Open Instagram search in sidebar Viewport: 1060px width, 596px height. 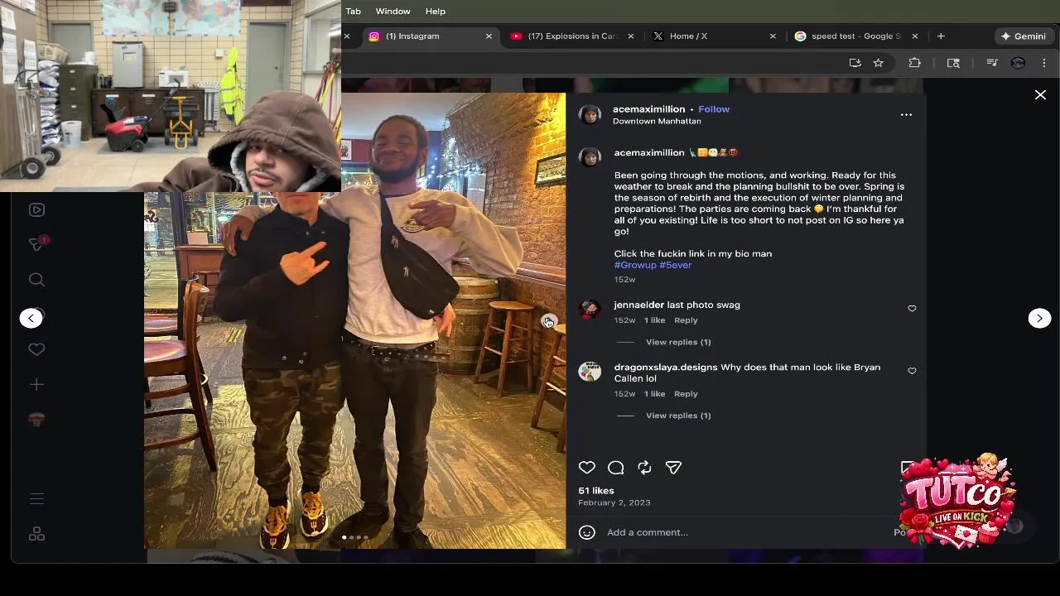[x=36, y=280]
